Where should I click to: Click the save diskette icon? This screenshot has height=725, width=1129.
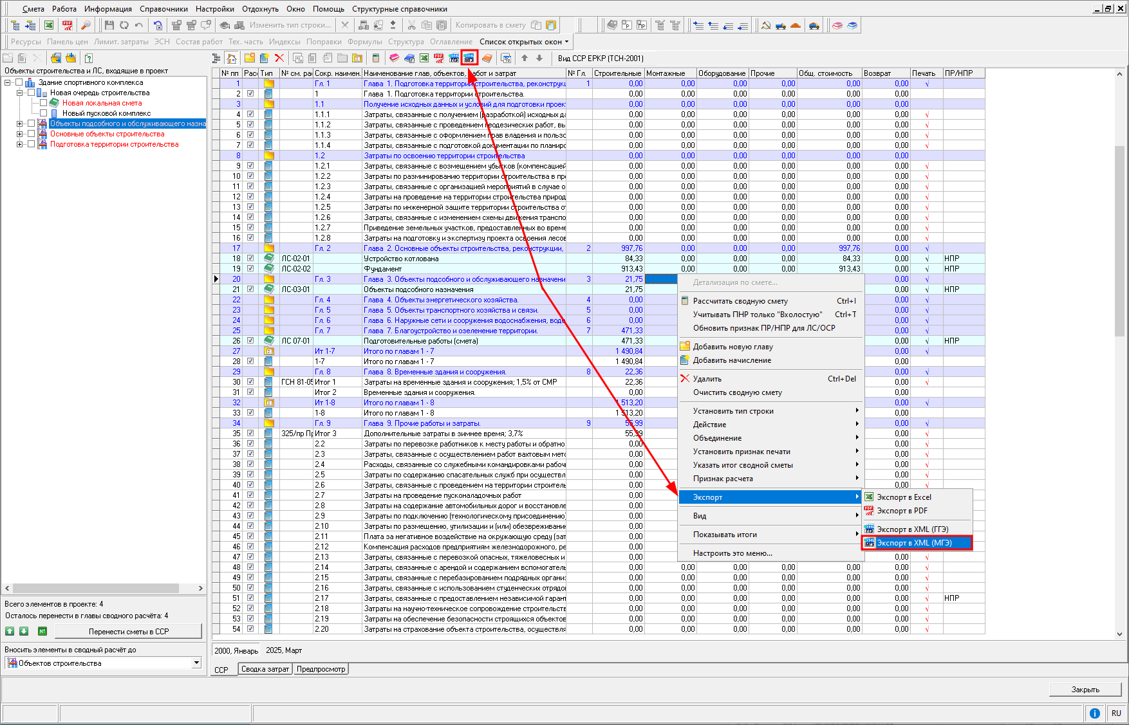click(109, 25)
